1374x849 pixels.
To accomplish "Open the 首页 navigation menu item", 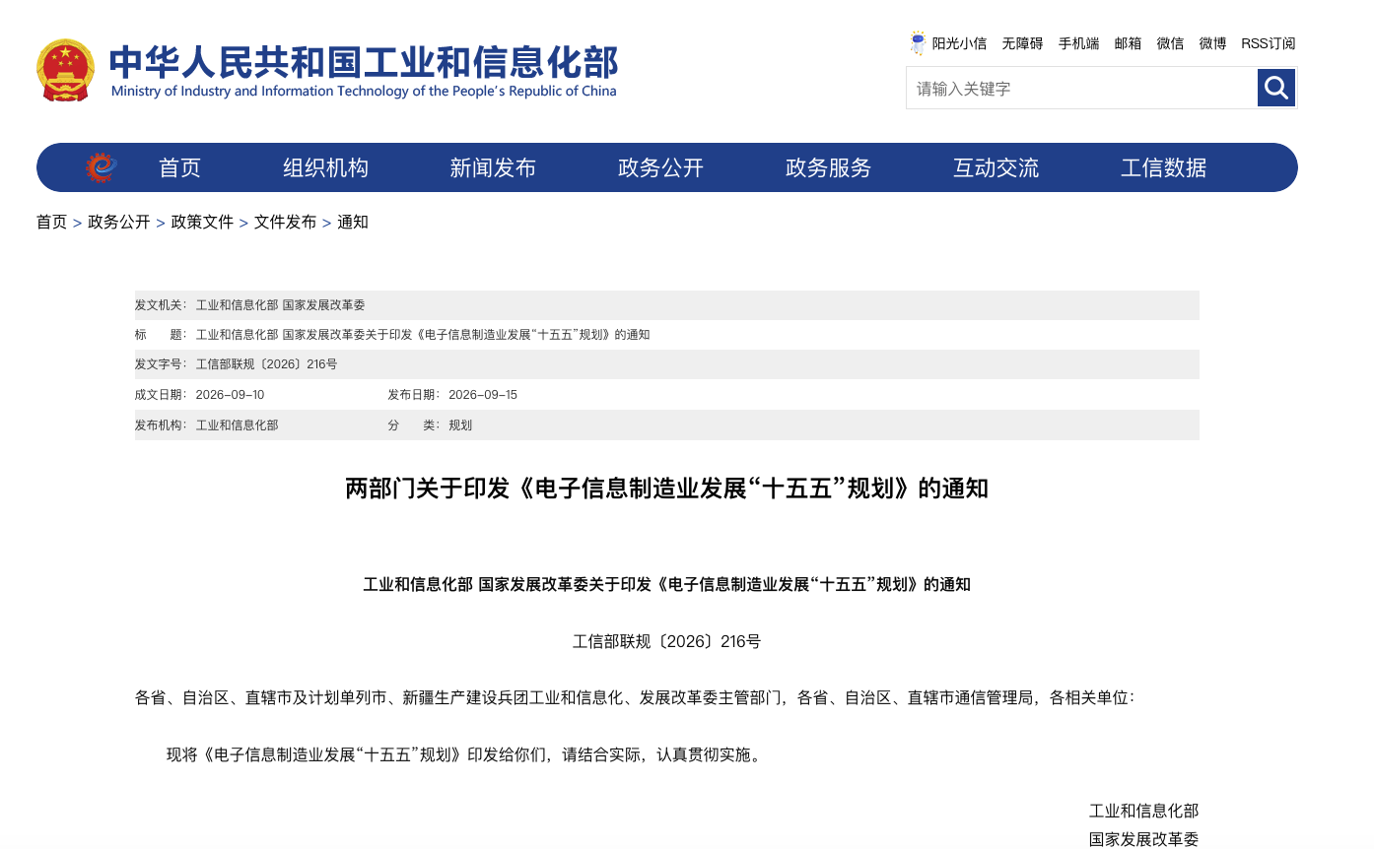I will pyautogui.click(x=179, y=167).
